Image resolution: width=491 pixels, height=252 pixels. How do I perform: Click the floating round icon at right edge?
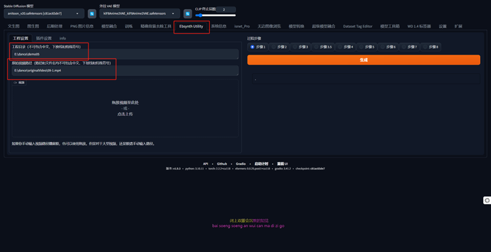pos(487,200)
